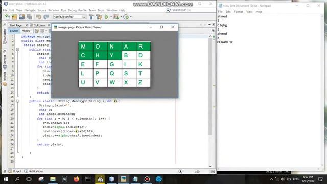Collapse the code fold at line 4

(18, 50)
